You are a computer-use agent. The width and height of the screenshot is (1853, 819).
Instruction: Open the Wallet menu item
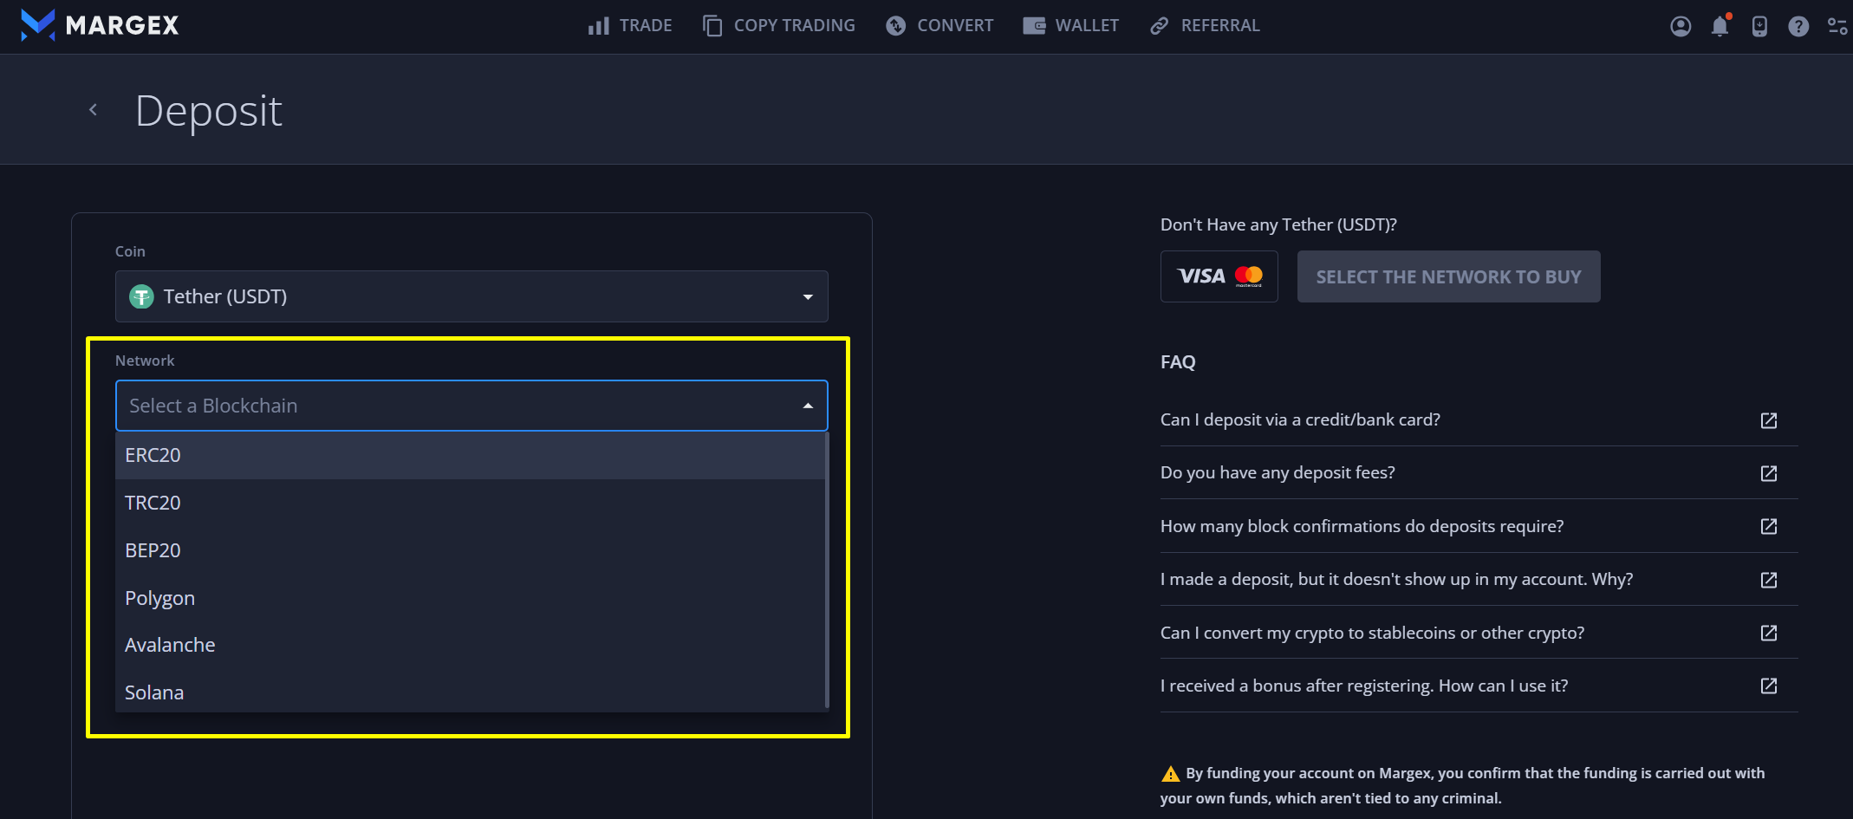click(x=1070, y=26)
